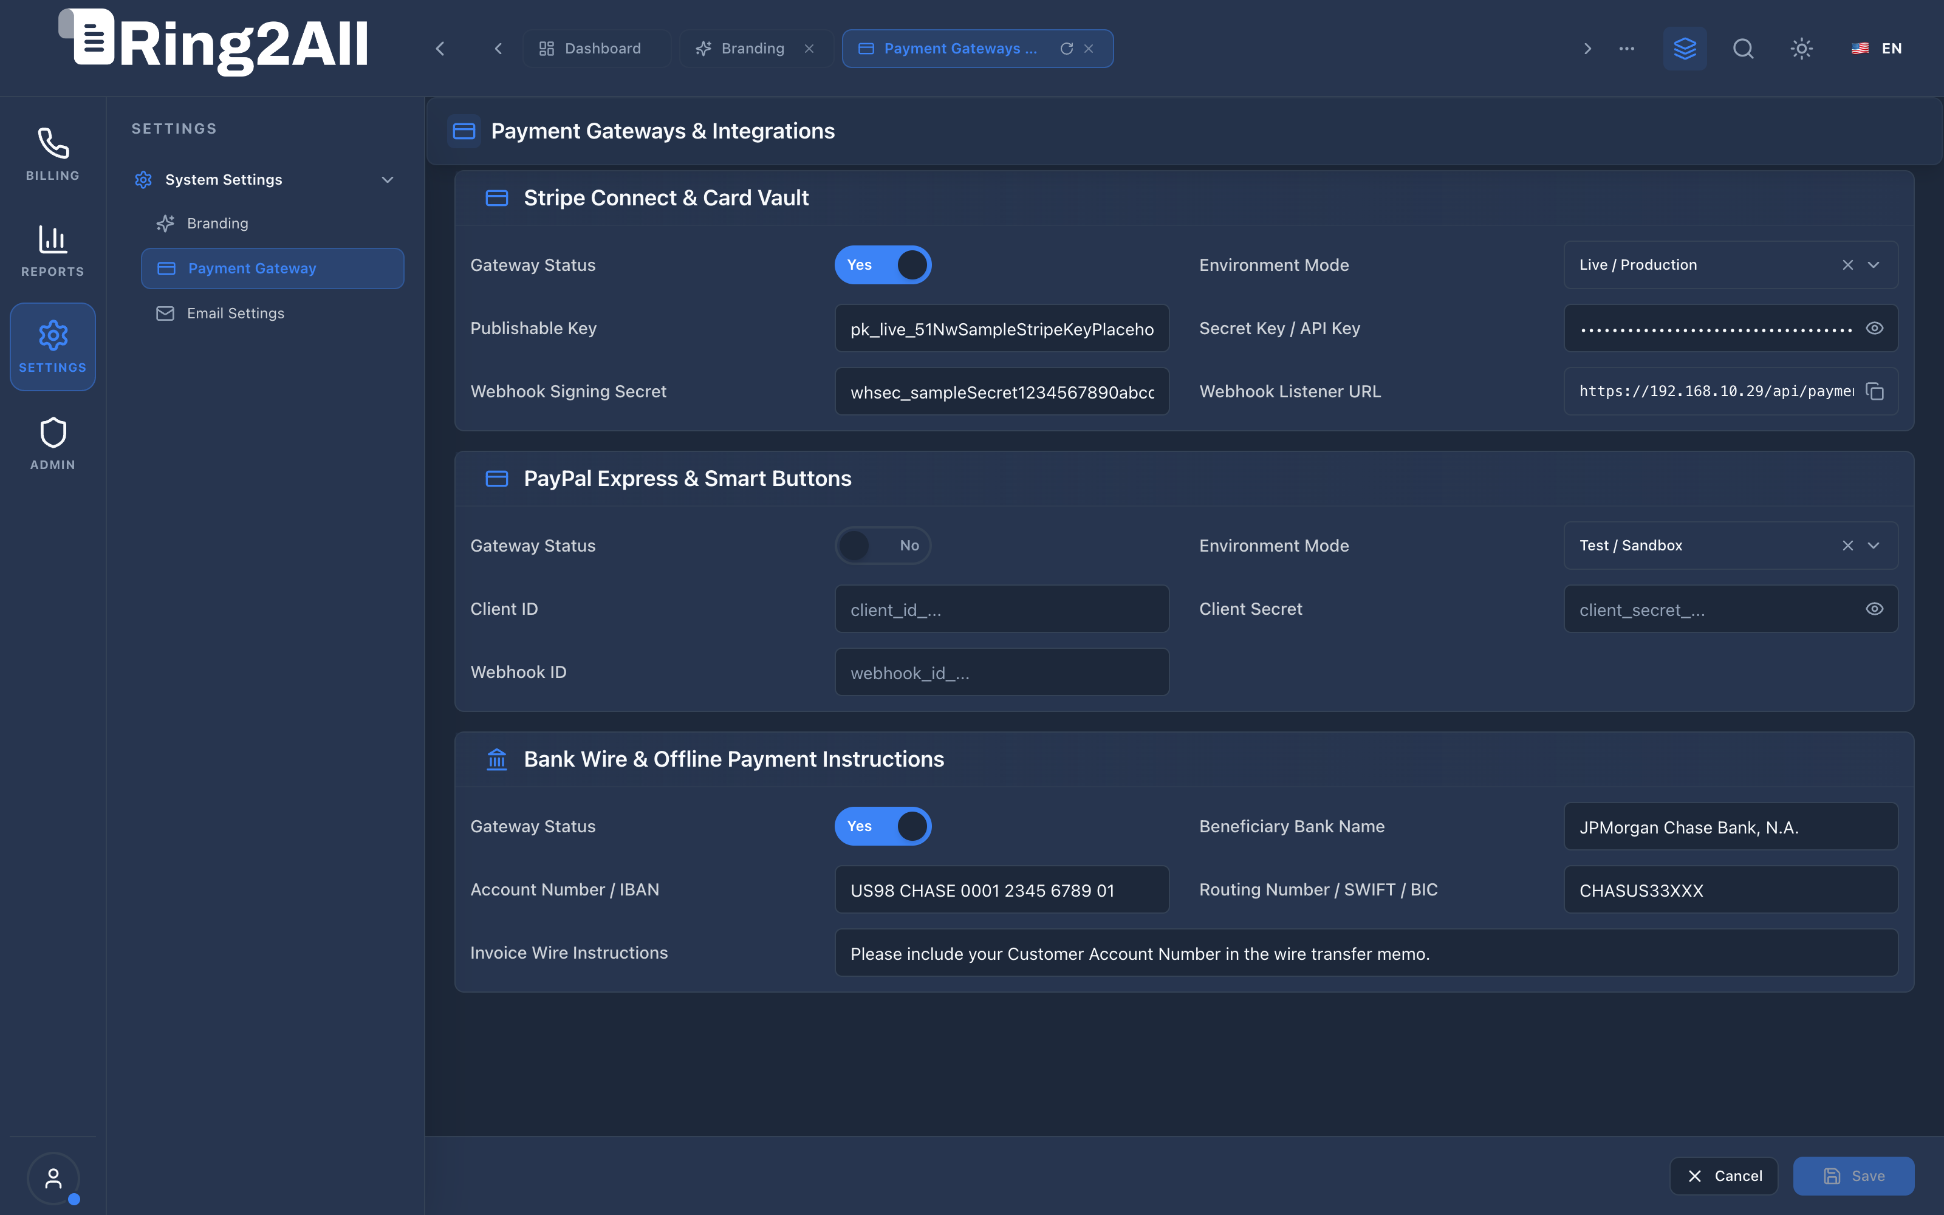Open Email Settings menu item
The width and height of the screenshot is (1944, 1215).
[x=272, y=313]
